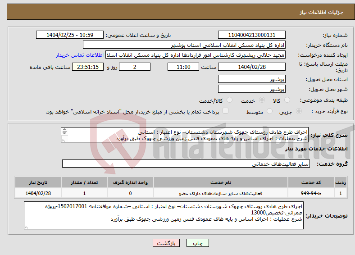Screen dimensions: 355x255
Task: Open the اطلاعات تماس خریدار link
Action: click(x=80, y=55)
